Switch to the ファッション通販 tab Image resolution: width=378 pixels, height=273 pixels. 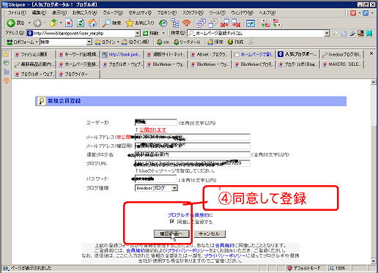(34, 55)
